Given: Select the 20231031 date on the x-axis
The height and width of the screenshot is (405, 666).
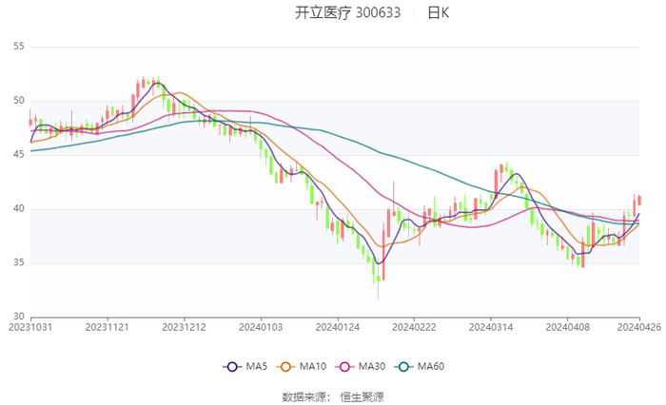Looking at the screenshot, I should click(x=30, y=328).
